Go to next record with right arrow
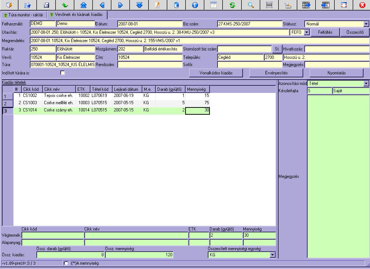Screen dimensions: 370x269 point(121,5)
